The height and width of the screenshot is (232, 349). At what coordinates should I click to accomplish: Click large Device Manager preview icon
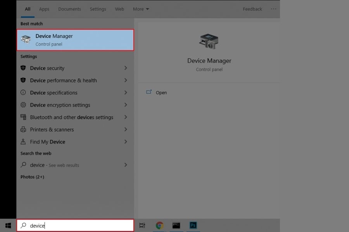[x=209, y=41]
